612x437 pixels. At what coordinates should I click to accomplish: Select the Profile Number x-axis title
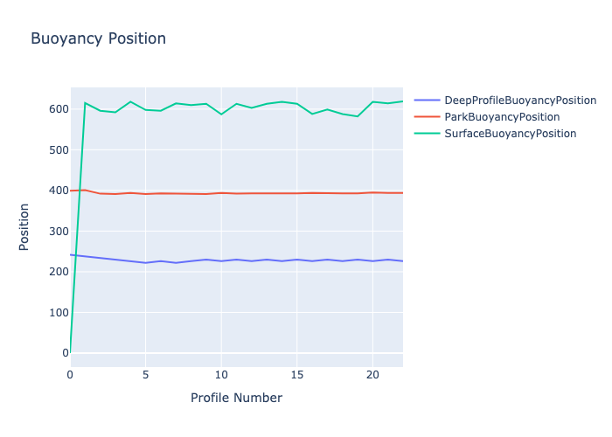tap(236, 398)
